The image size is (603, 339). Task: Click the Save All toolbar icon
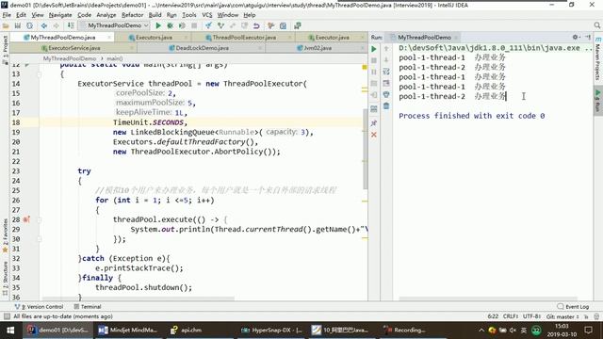(x=18, y=25)
